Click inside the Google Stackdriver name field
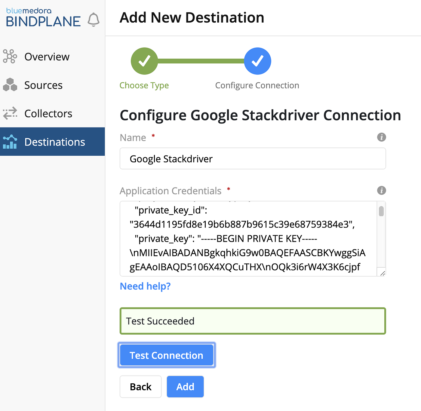Image resolution: width=421 pixels, height=411 pixels. click(253, 158)
